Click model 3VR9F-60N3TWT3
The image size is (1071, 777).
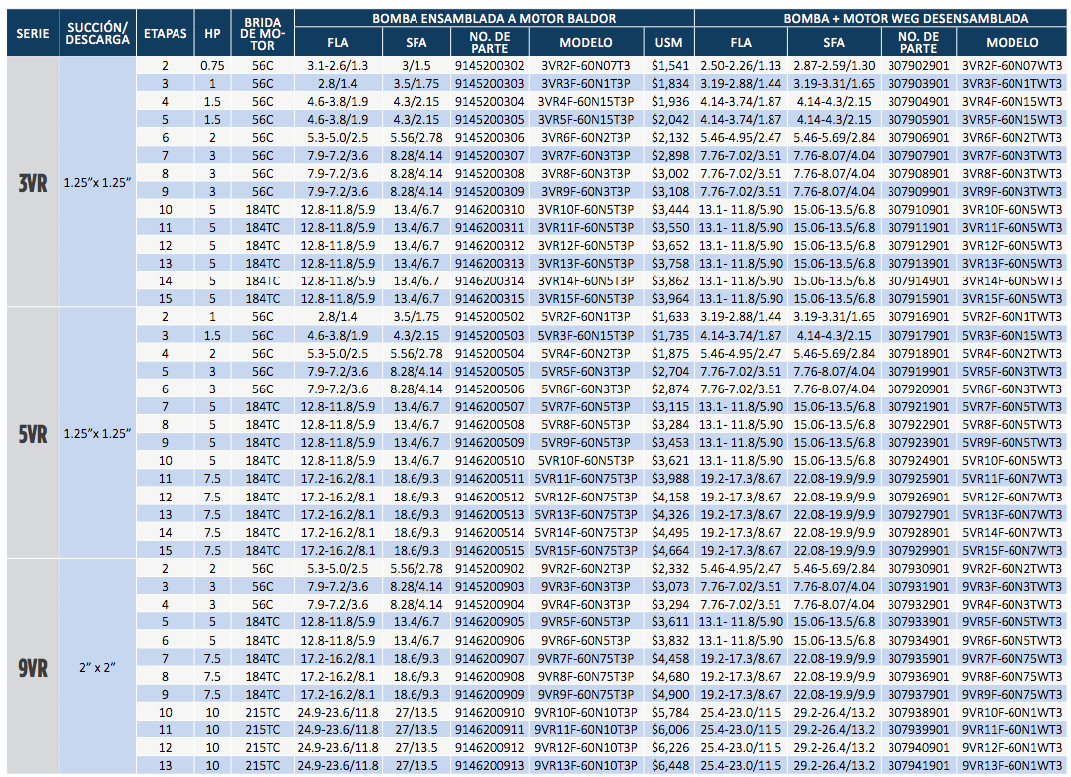point(1012,192)
